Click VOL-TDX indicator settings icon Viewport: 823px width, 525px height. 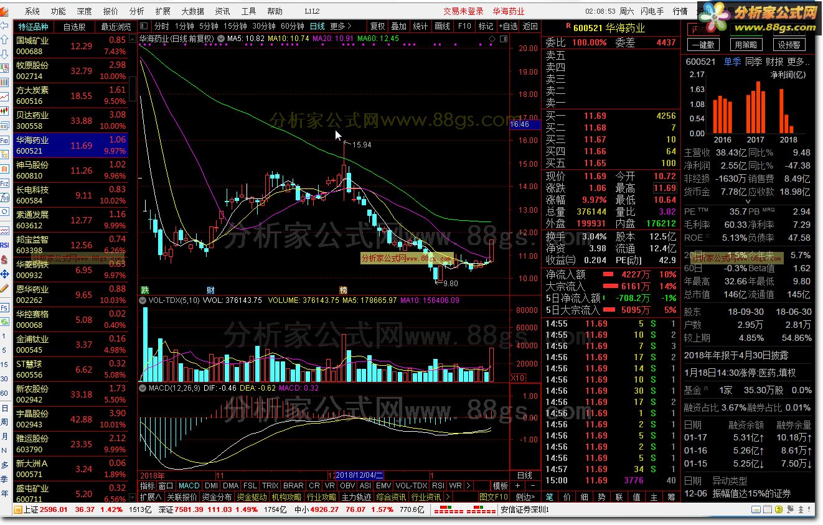[x=143, y=300]
